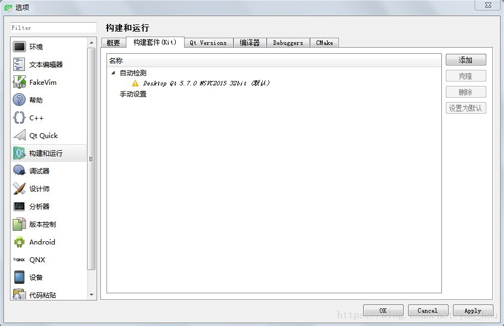The width and height of the screenshot is (504, 326).
Task: Switch to the Qt Versions tab
Action: click(208, 43)
